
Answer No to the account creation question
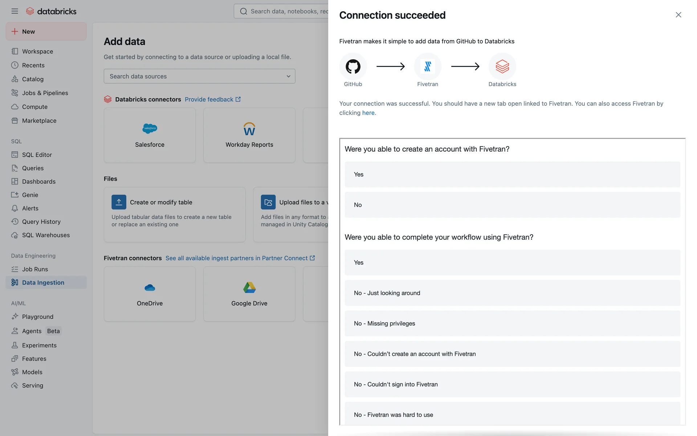click(x=512, y=205)
